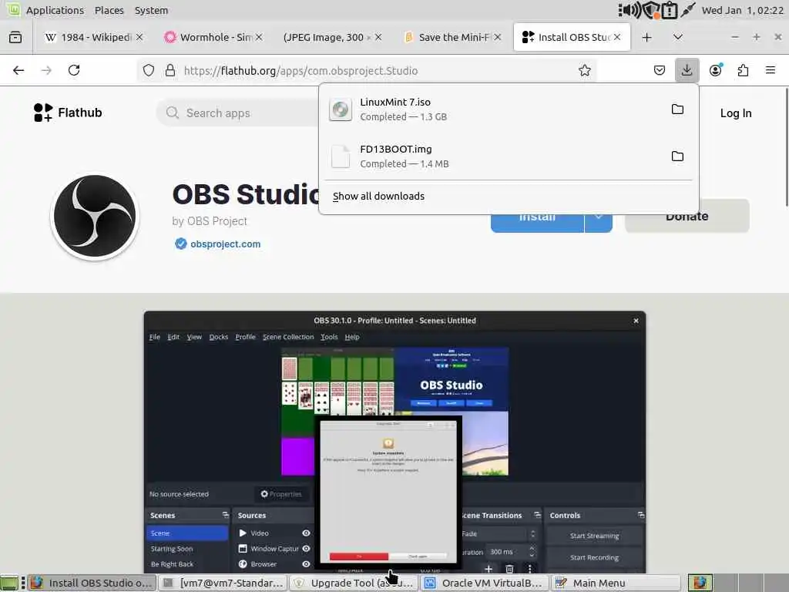
Task: Close the Wormhole tab
Action: [x=259, y=37]
